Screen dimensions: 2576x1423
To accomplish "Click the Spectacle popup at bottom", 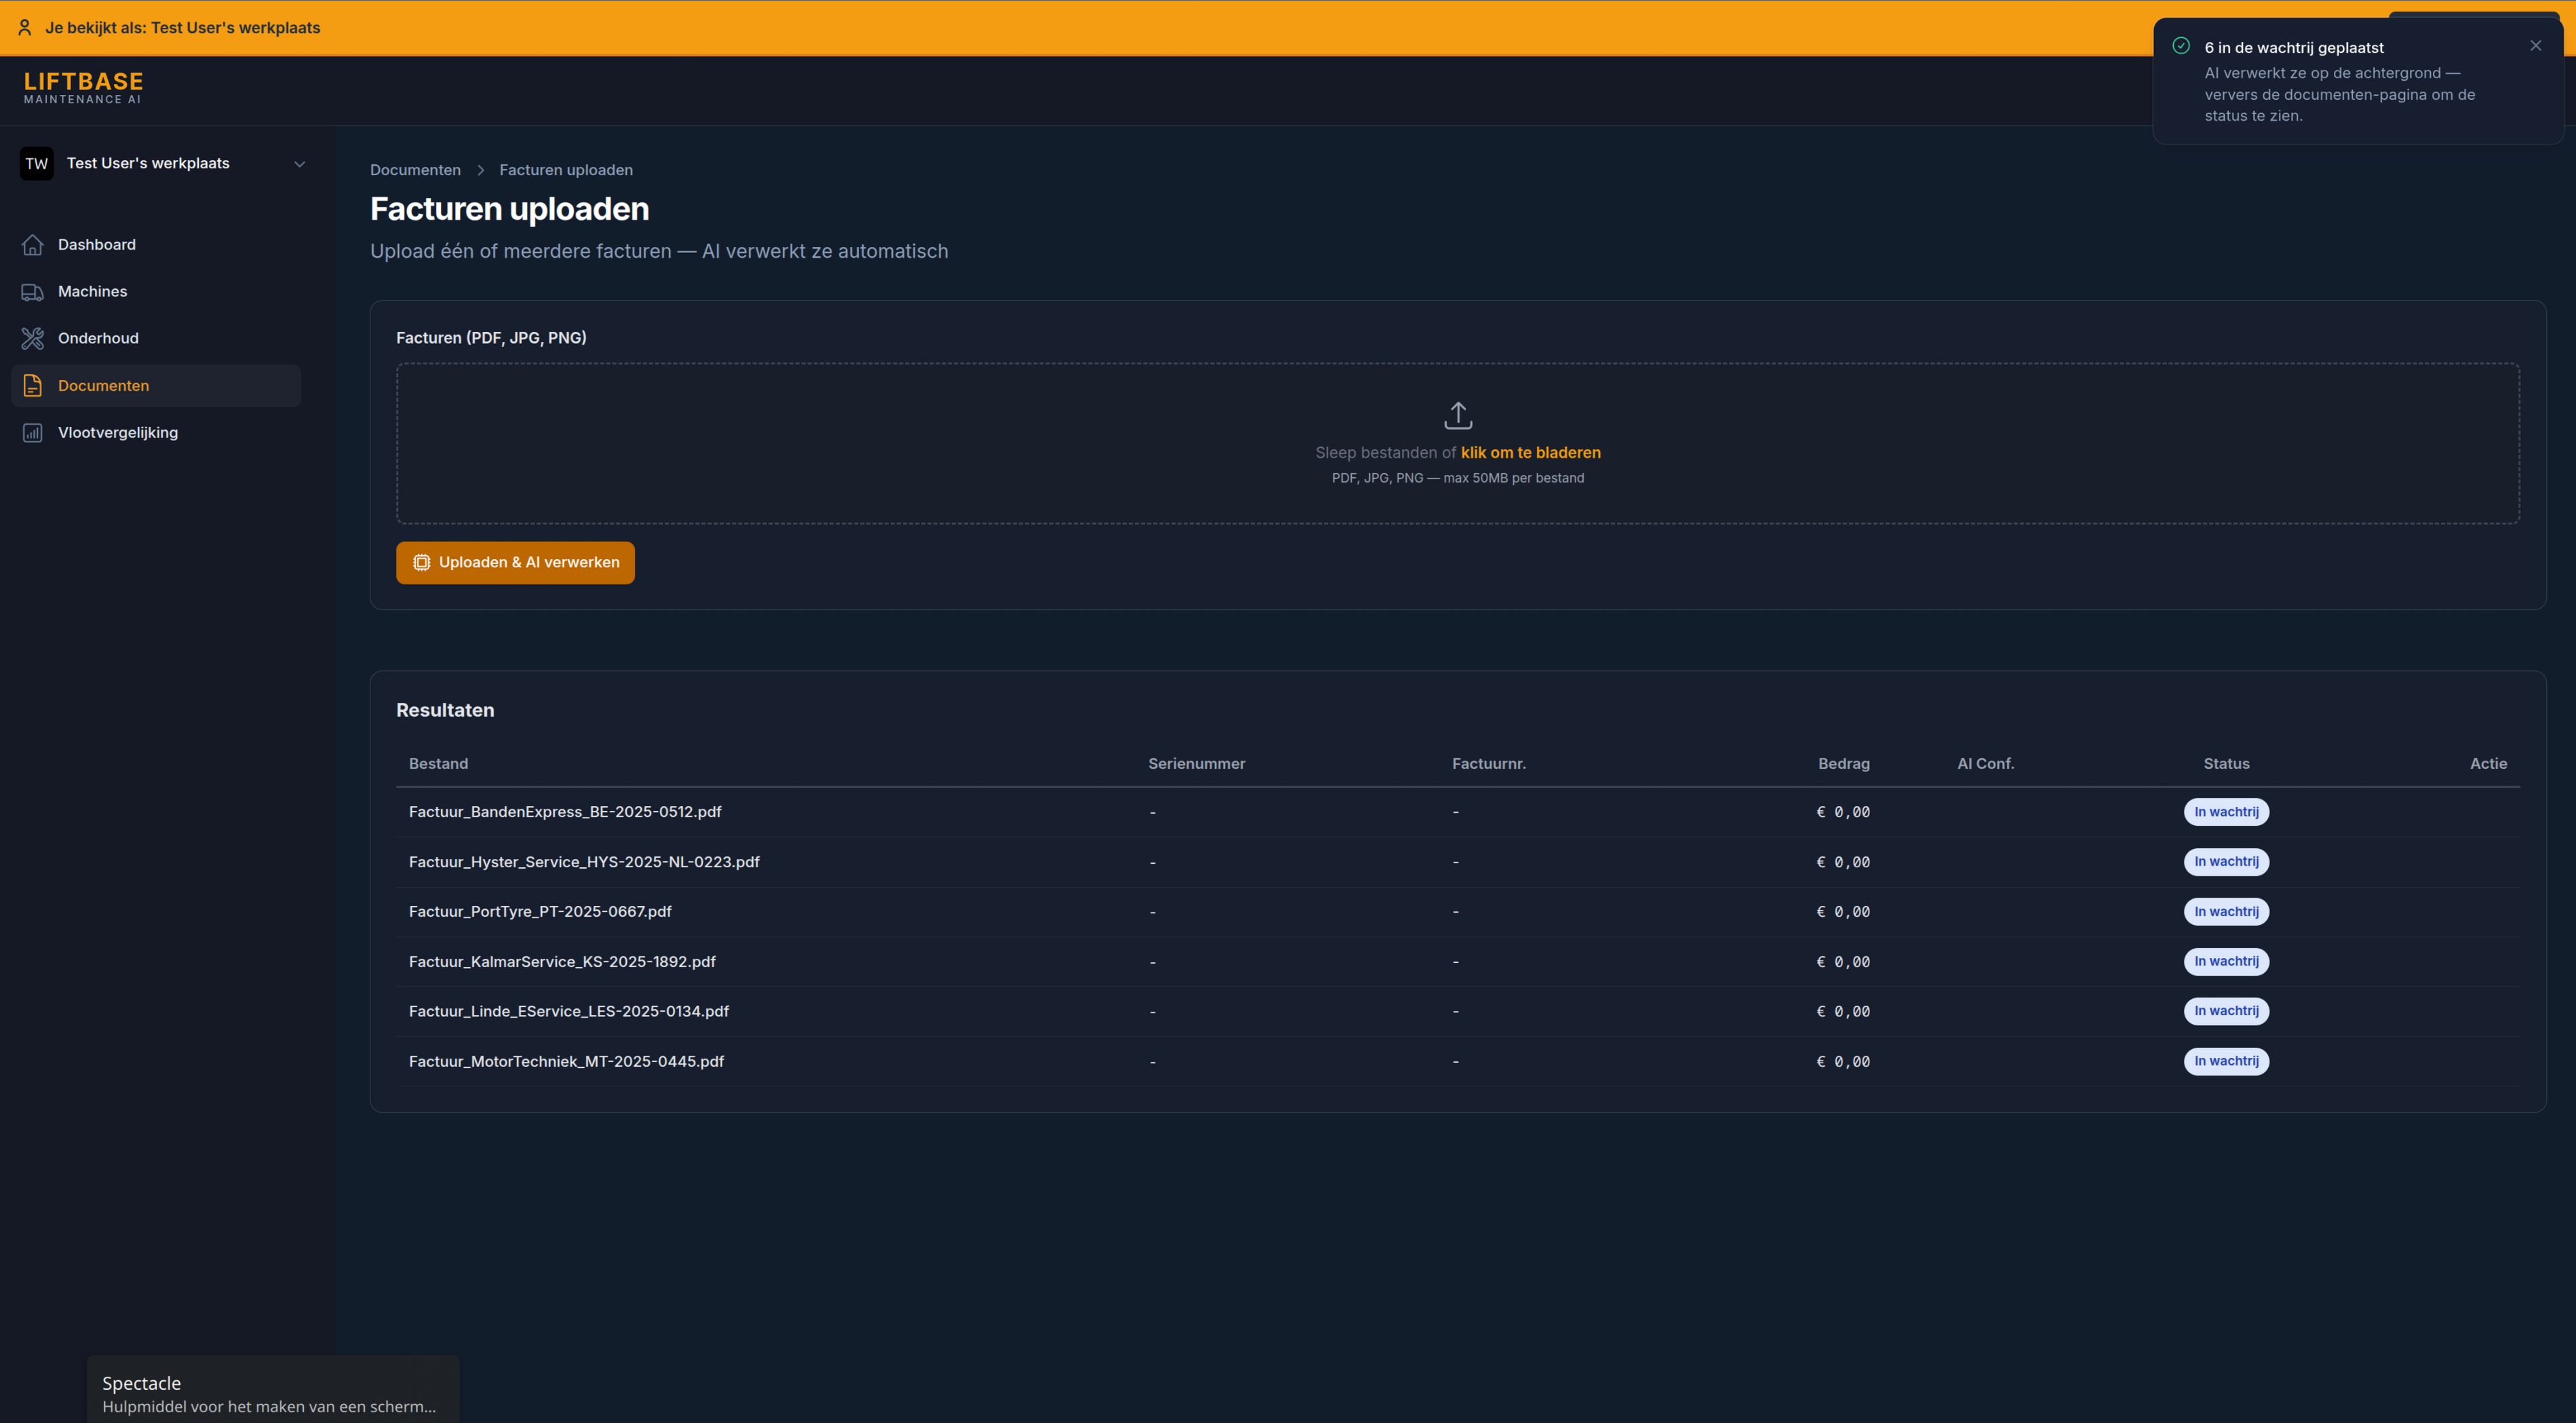I will (272, 1392).
